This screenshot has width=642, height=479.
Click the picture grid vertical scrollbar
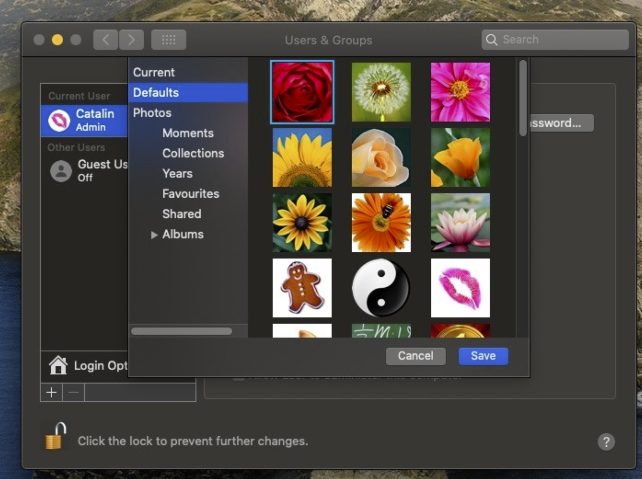523,99
